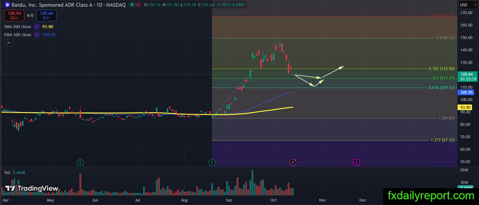Image resolution: width=479 pixels, height=205 pixels.
Task: Click the SMA 200 value 93.80 in legend
Action: click(x=48, y=27)
